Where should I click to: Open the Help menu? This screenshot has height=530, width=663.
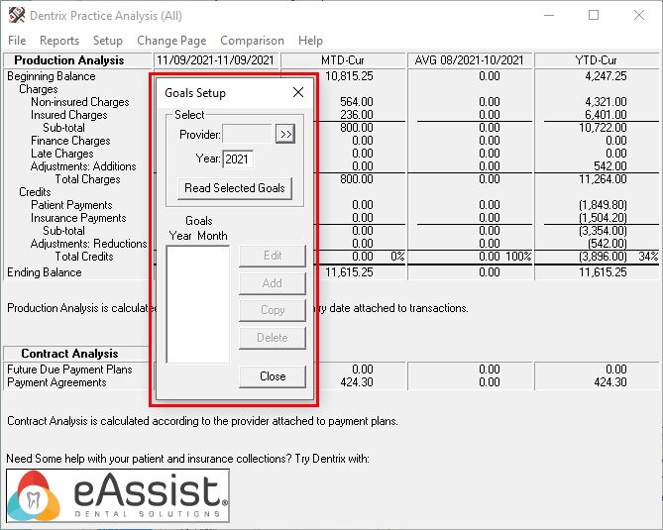(x=310, y=41)
